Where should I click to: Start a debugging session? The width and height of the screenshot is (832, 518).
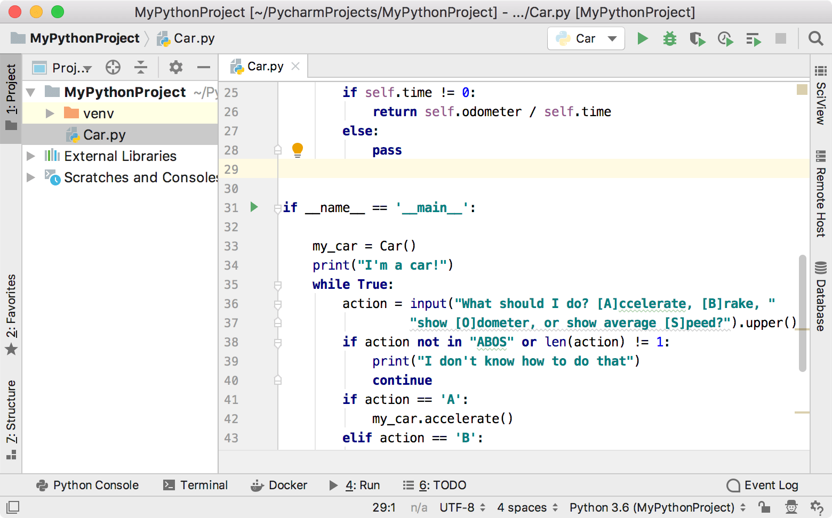pyautogui.click(x=669, y=38)
